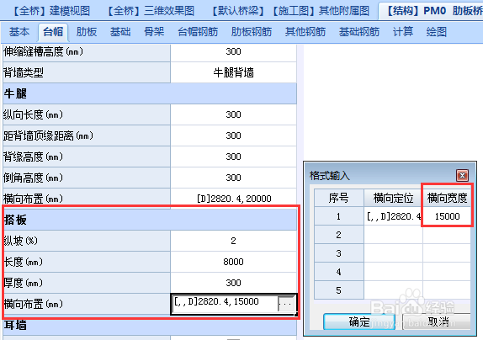Image resolution: width=483 pixels, height=340 pixels.
Task: Click the 厚度(mm) label
Action: 23,283
